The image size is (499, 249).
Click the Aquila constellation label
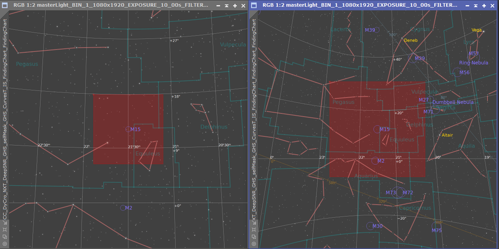pos(466,146)
